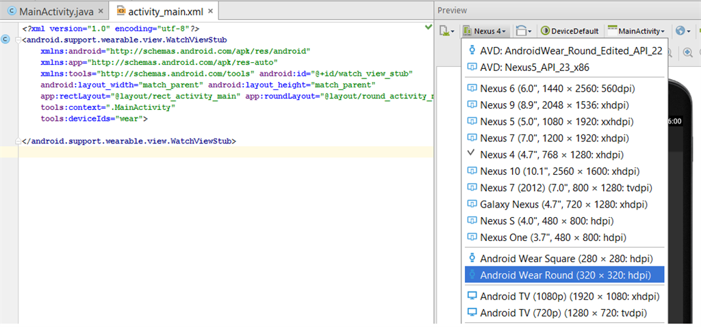This screenshot has height=327, width=701.
Task: Click the green inspection checkmark indicator
Action: click(x=429, y=27)
